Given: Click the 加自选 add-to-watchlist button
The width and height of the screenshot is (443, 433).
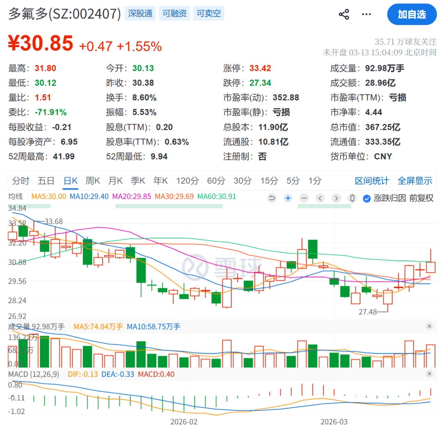Looking at the screenshot, I should 412,14.
